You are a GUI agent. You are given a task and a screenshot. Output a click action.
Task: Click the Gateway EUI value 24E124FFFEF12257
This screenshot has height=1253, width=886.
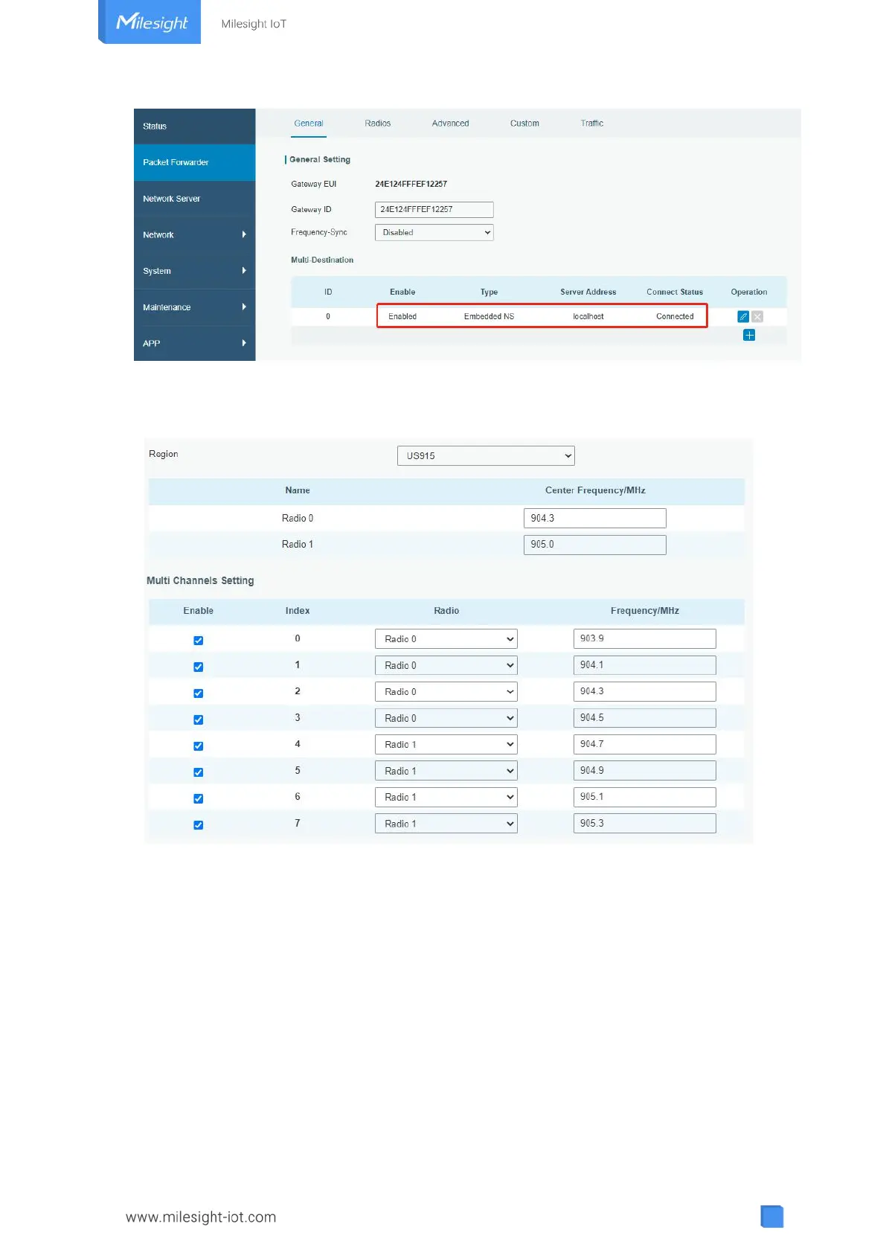pos(411,184)
